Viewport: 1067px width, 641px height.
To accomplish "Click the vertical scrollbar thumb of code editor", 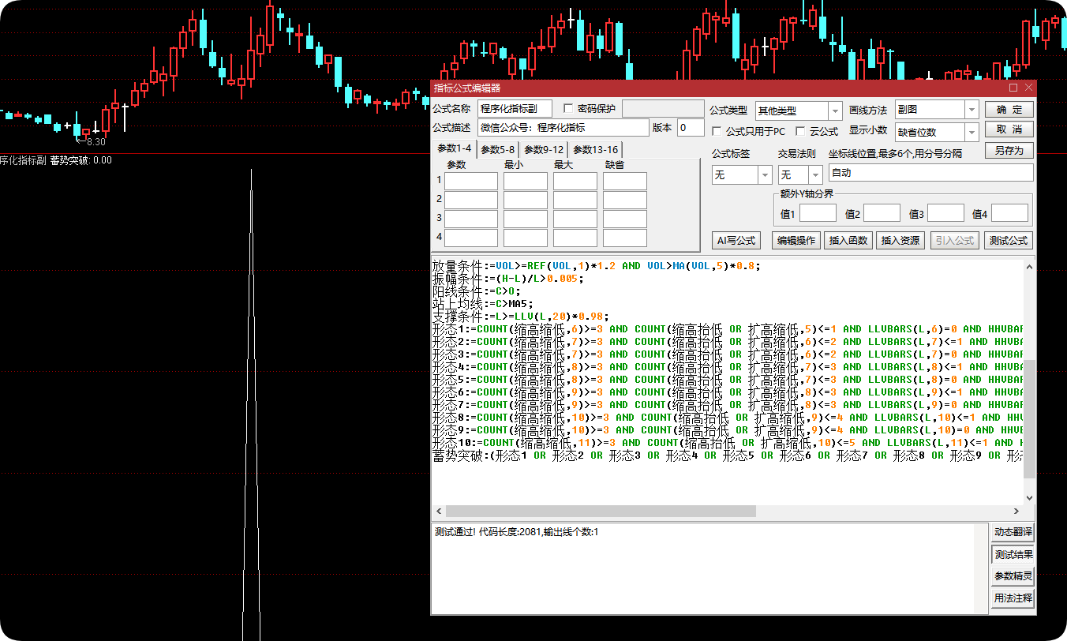I will click(x=1028, y=418).
